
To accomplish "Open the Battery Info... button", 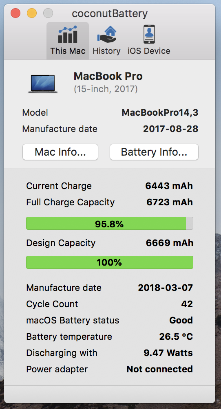I will pos(154,152).
